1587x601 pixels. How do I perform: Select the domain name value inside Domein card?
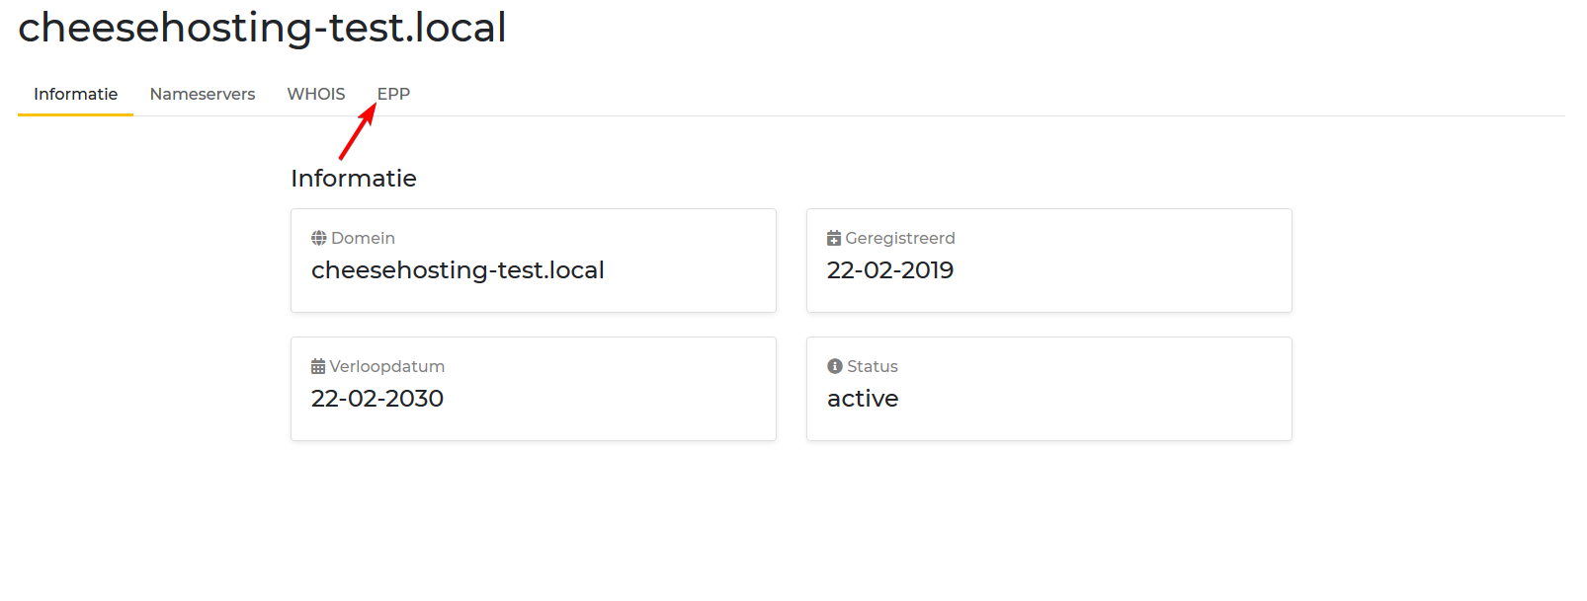(458, 270)
